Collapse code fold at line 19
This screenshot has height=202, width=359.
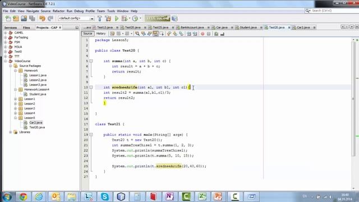91,135
